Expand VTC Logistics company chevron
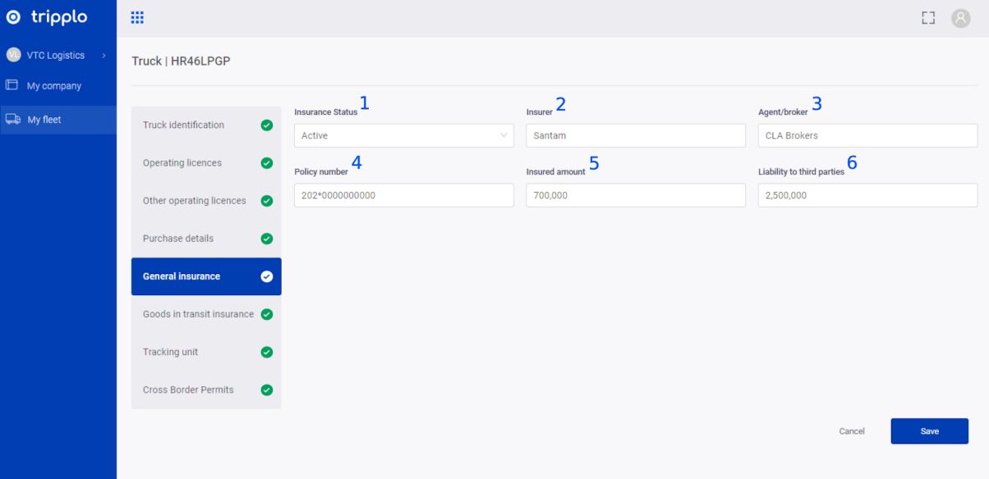989x479 pixels. click(x=104, y=56)
